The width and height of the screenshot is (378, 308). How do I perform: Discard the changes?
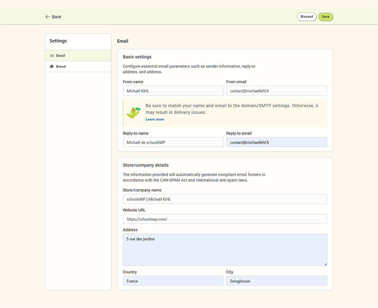(x=306, y=17)
